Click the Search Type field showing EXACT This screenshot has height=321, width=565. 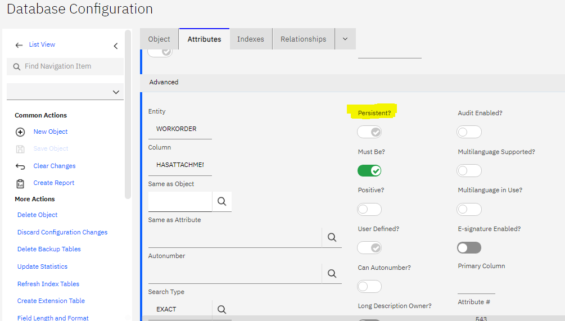point(180,309)
